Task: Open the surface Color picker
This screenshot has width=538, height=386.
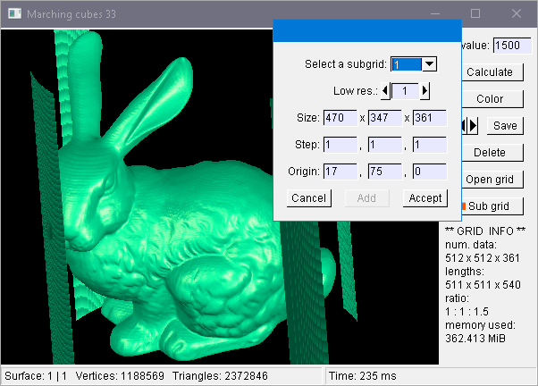Action: [x=490, y=98]
